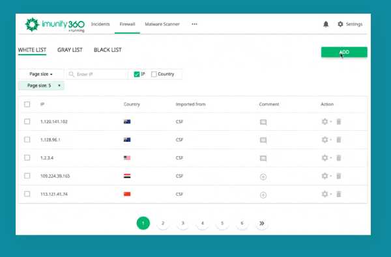View comment for 1.128.96.1 row
The height and width of the screenshot is (257, 391).
click(x=263, y=140)
